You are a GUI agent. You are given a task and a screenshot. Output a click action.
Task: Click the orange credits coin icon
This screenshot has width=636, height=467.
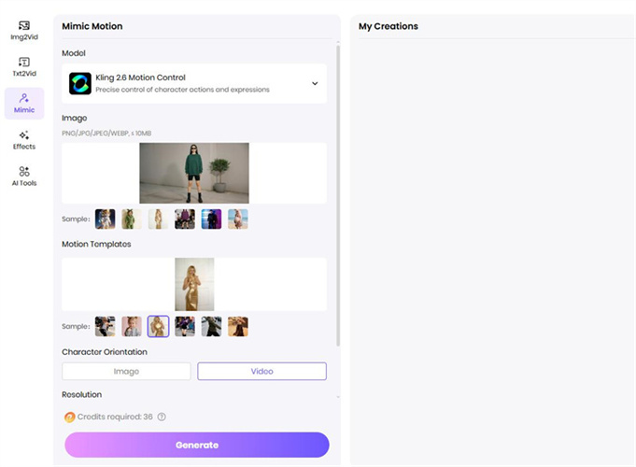pyautogui.click(x=69, y=417)
